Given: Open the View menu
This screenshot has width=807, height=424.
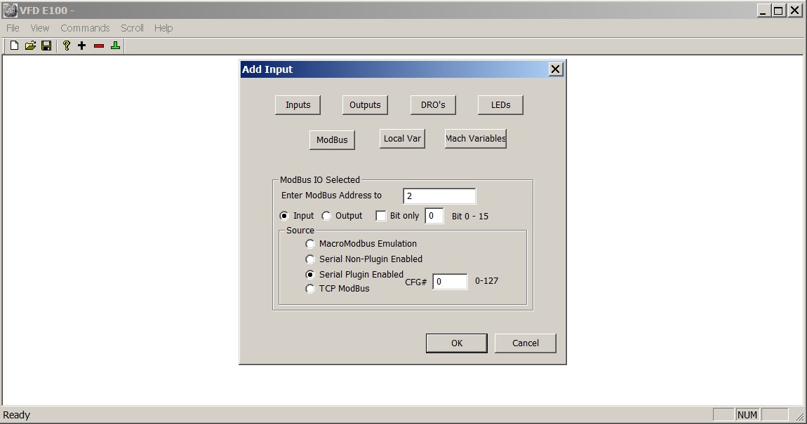Looking at the screenshot, I should coord(39,28).
